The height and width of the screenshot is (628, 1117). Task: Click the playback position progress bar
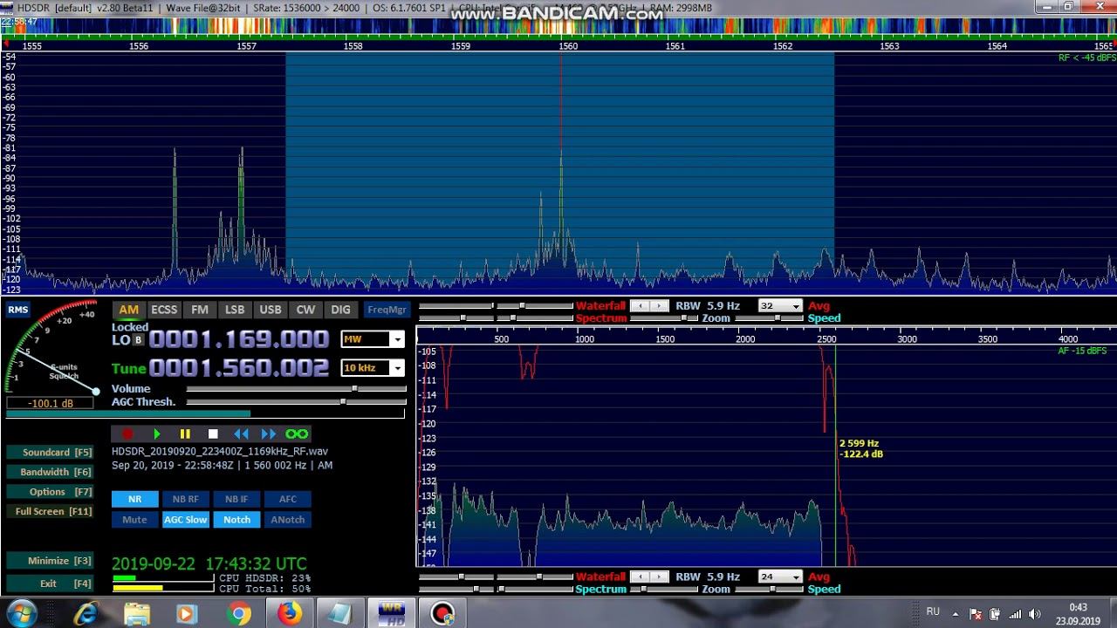(205, 413)
